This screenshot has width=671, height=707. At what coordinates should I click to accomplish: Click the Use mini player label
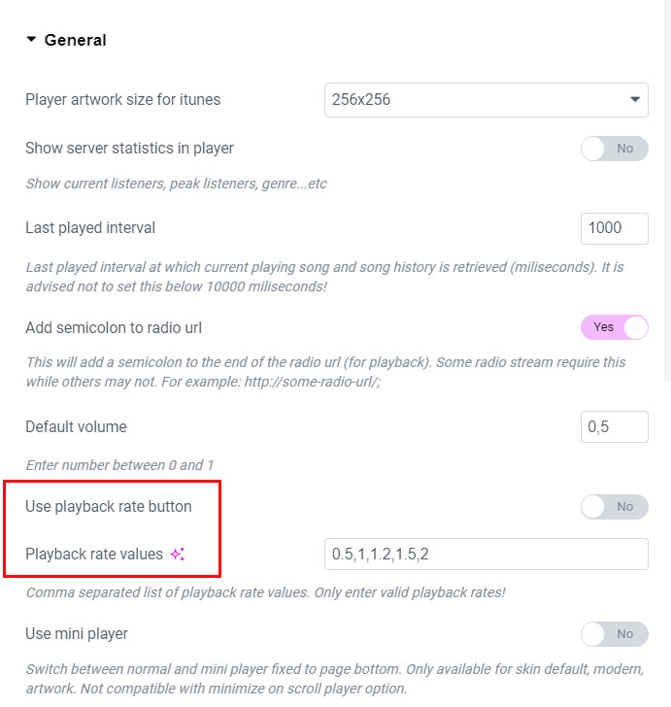(77, 634)
